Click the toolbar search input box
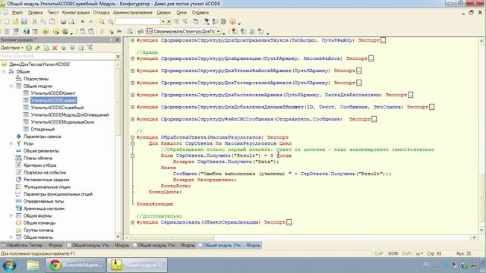The width and height of the screenshot is (486, 273). 138,22
